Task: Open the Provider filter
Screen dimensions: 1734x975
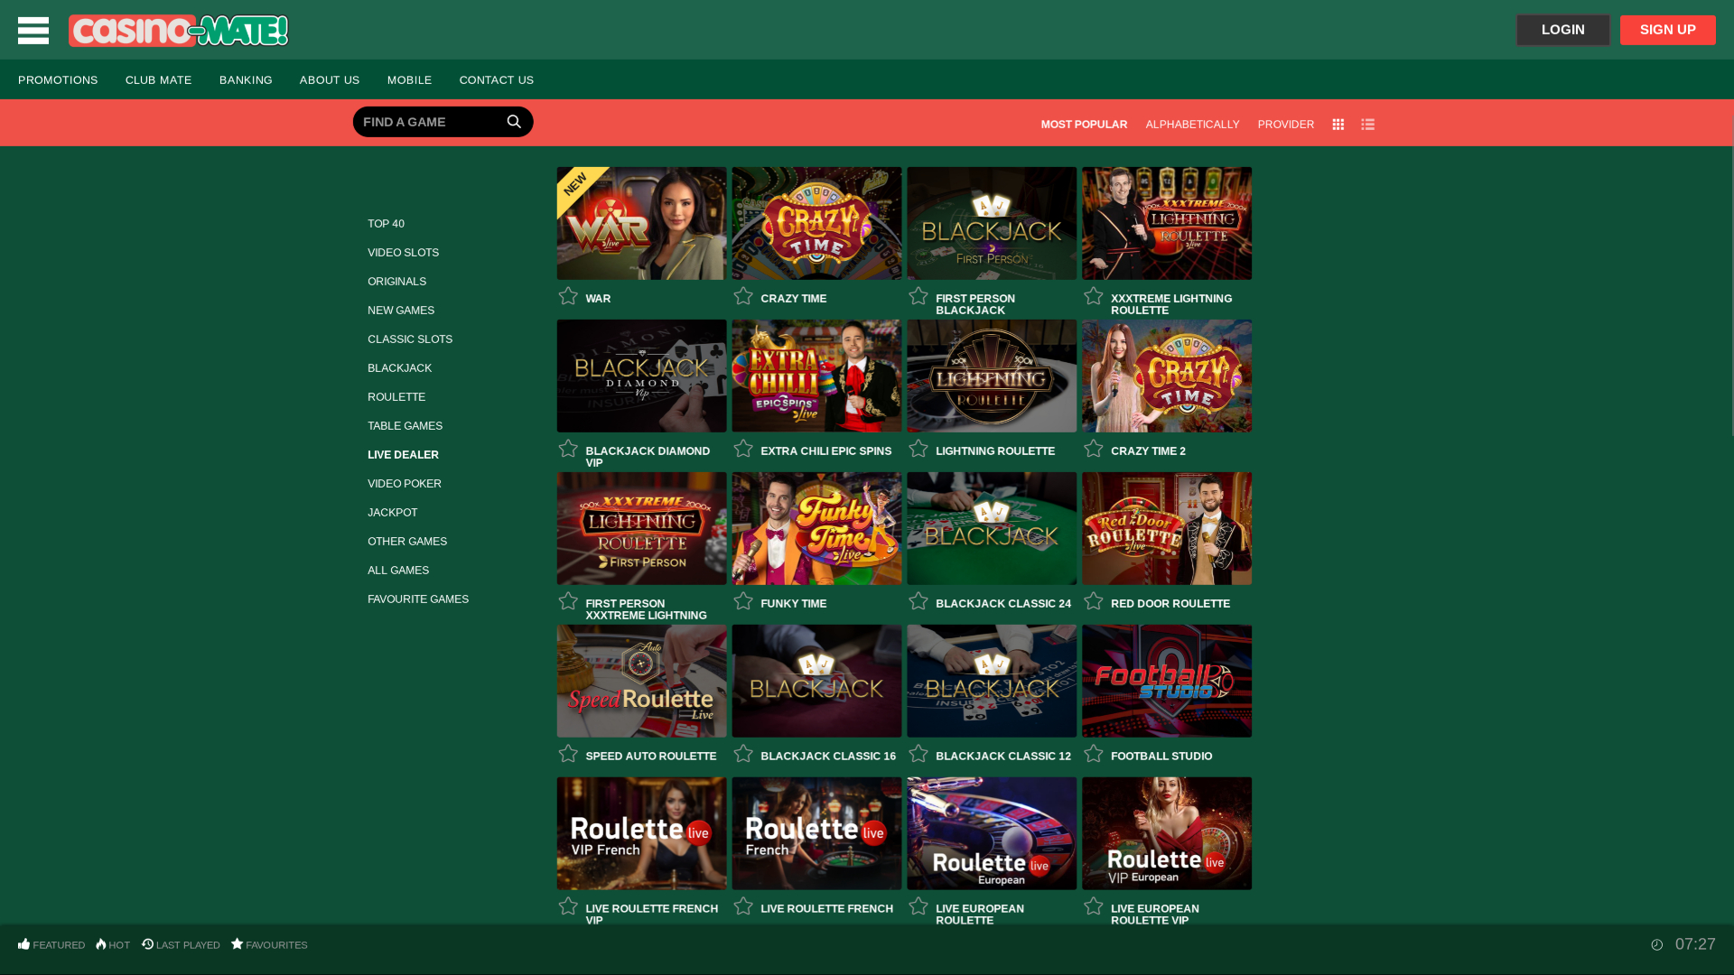Action: 1285,124
